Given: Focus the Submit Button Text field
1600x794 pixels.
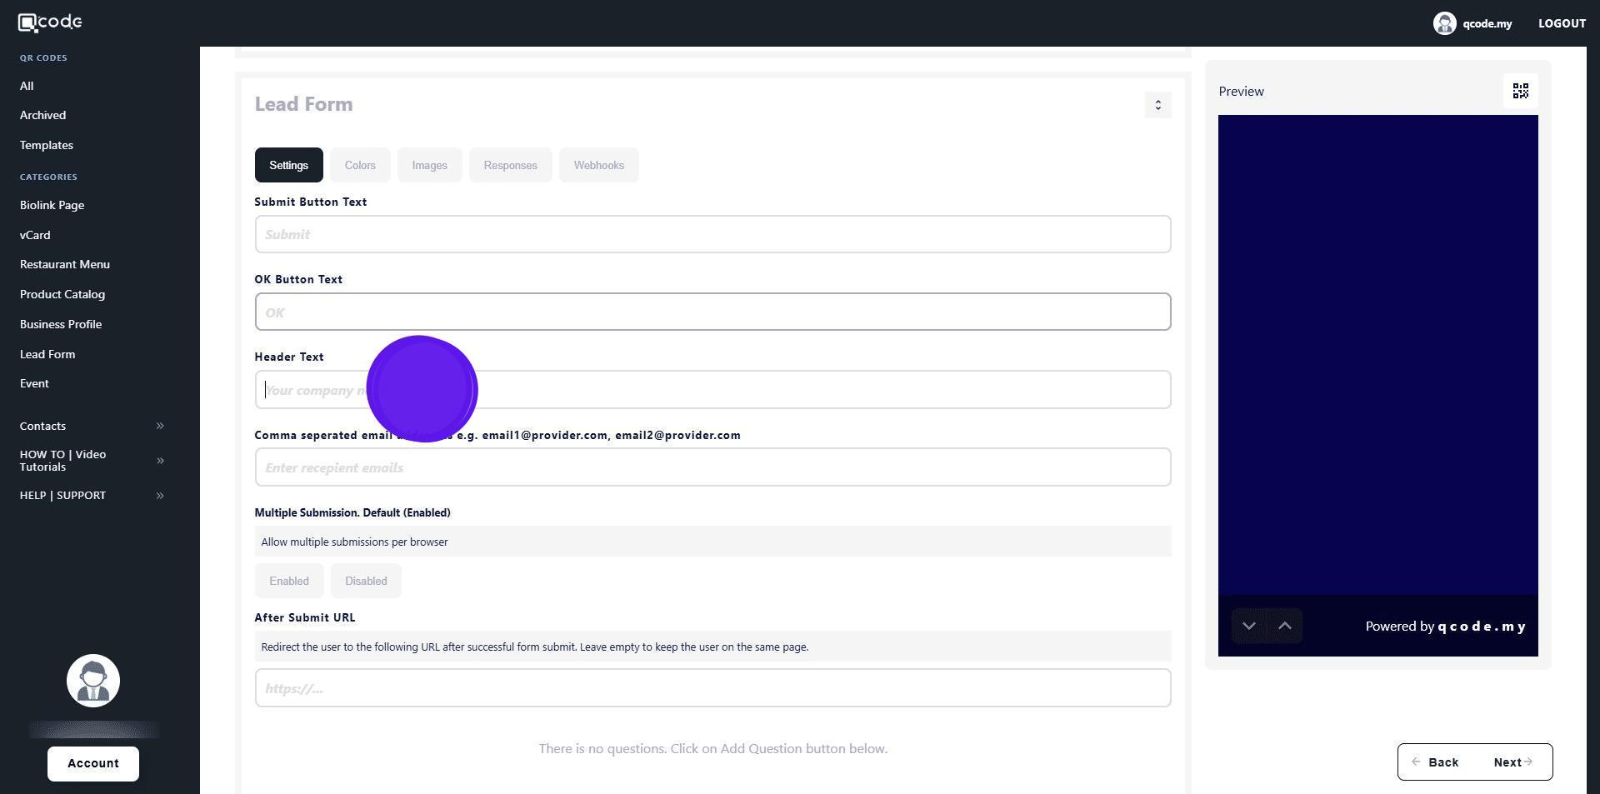Looking at the screenshot, I should [712, 235].
